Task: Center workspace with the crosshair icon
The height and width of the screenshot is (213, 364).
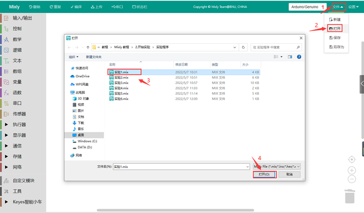Action: [x=352, y=160]
